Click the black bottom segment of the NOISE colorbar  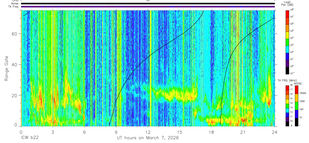[x=296, y=122]
